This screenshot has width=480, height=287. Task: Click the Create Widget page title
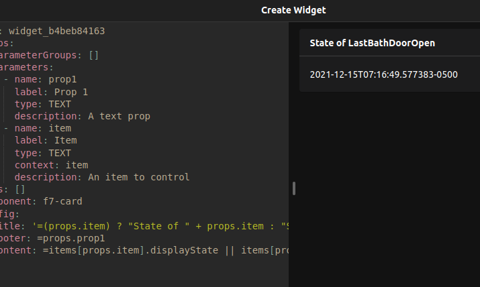pyautogui.click(x=293, y=10)
